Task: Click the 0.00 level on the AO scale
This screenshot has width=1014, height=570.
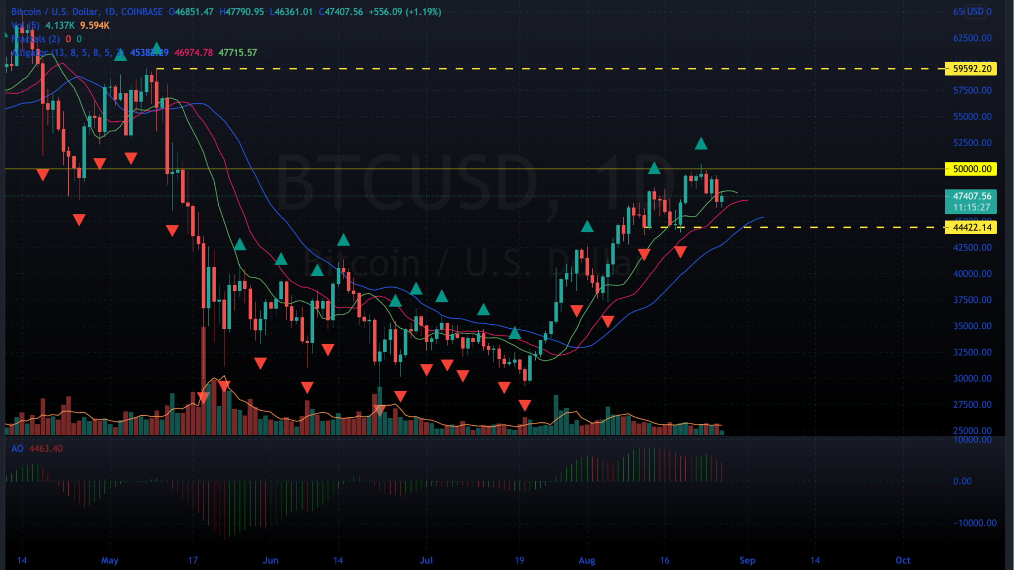Action: coord(962,481)
